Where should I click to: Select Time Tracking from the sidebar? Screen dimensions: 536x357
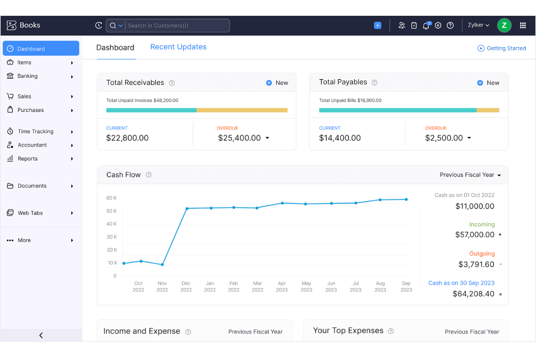(35, 131)
